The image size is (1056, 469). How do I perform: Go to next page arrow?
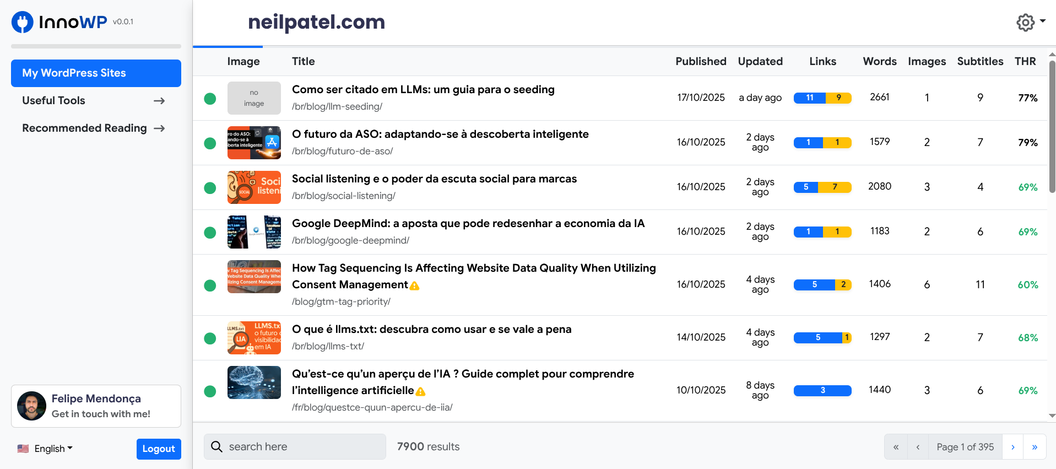pyautogui.click(x=1012, y=447)
